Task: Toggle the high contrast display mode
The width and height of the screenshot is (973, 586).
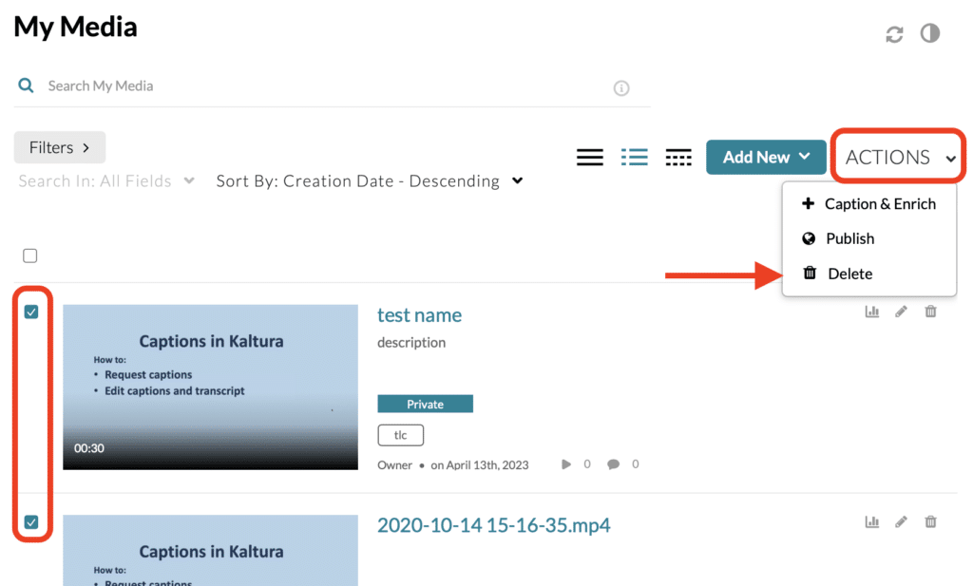Action: pos(929,33)
